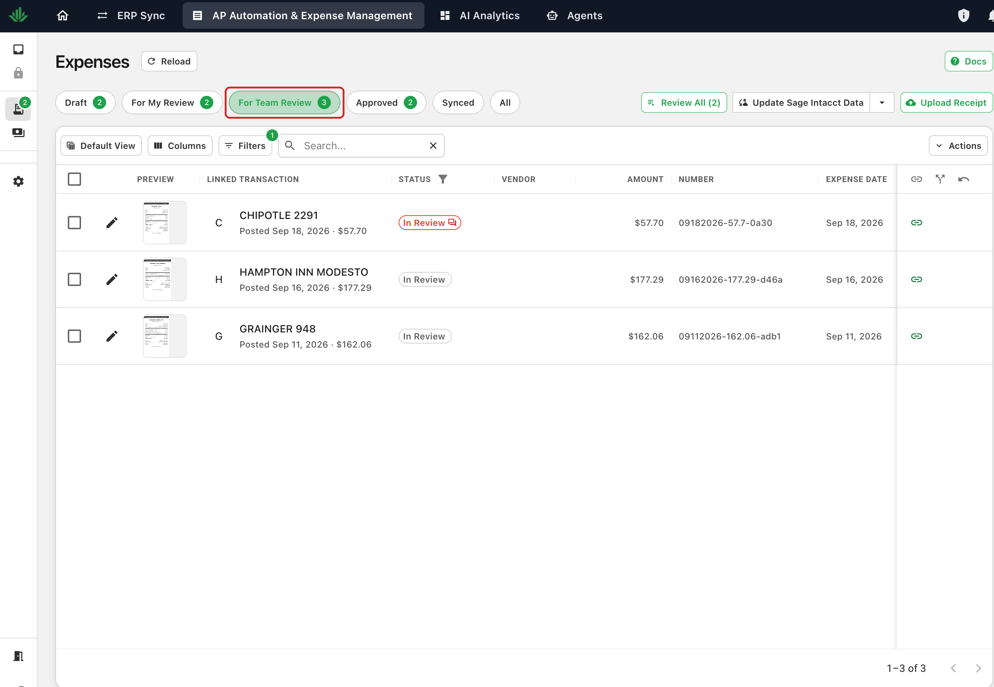This screenshot has height=687, width=994.
Task: Click the link icon on HAMPTON INN row
Action: point(916,279)
